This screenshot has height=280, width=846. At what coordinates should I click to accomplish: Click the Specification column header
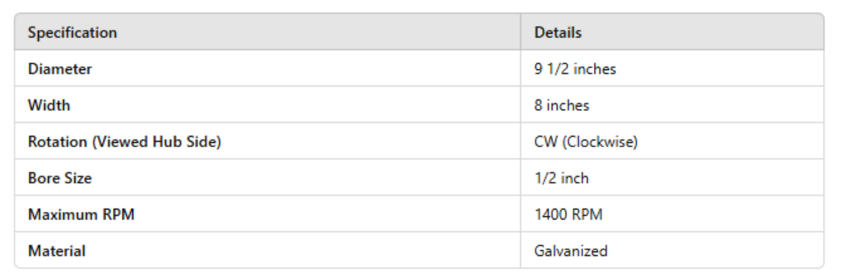[x=72, y=33]
